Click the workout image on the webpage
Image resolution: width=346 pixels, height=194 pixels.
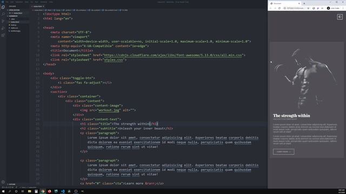click(x=307, y=78)
